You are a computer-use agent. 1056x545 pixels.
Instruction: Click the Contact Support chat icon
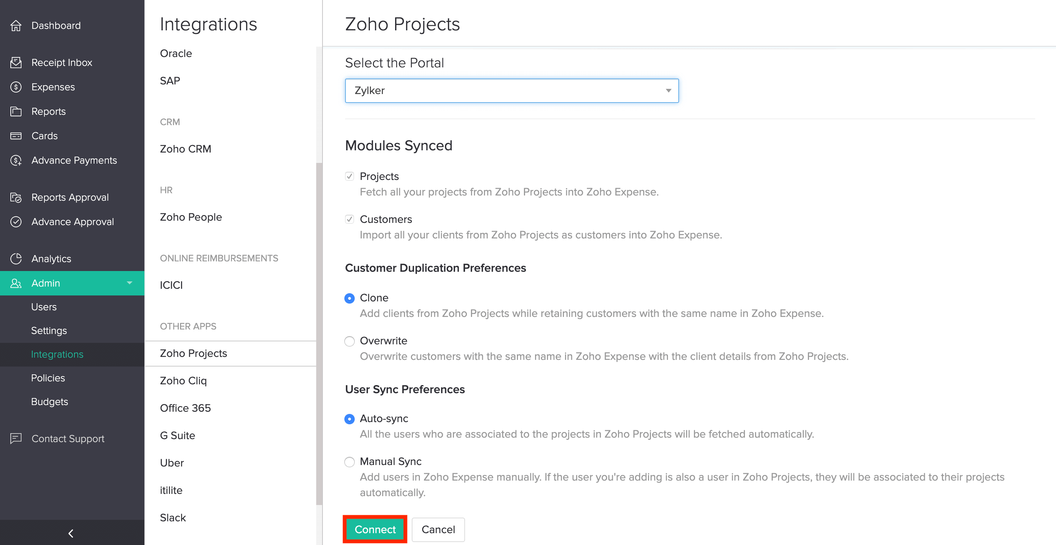[16, 438]
